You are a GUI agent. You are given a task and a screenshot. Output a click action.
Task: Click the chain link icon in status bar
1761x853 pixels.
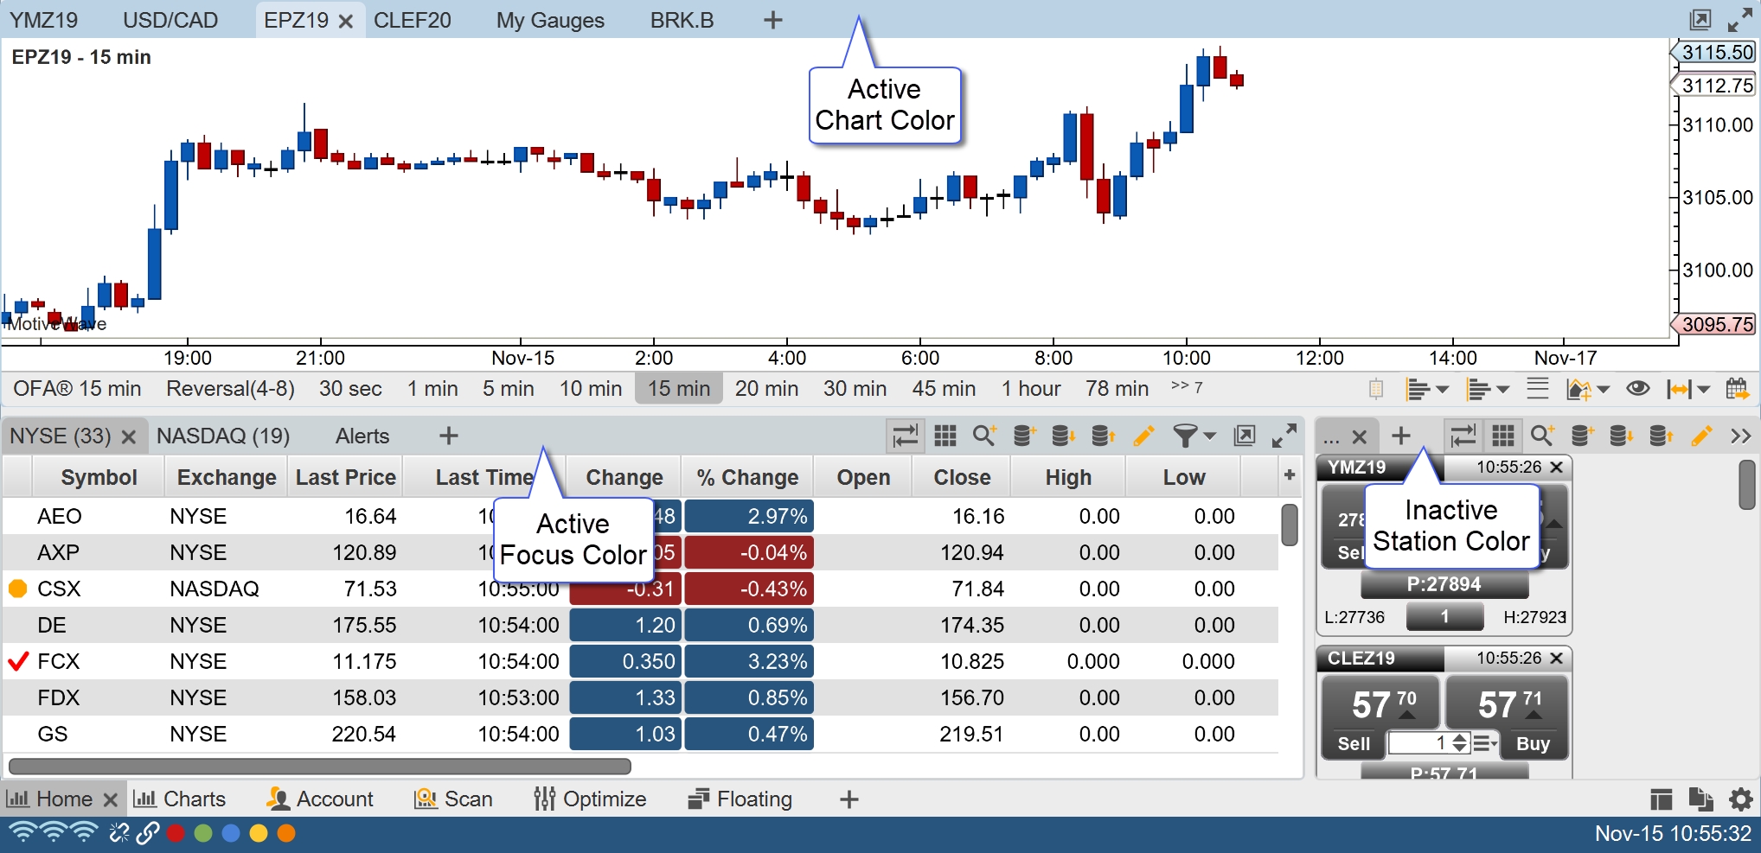pos(147,833)
